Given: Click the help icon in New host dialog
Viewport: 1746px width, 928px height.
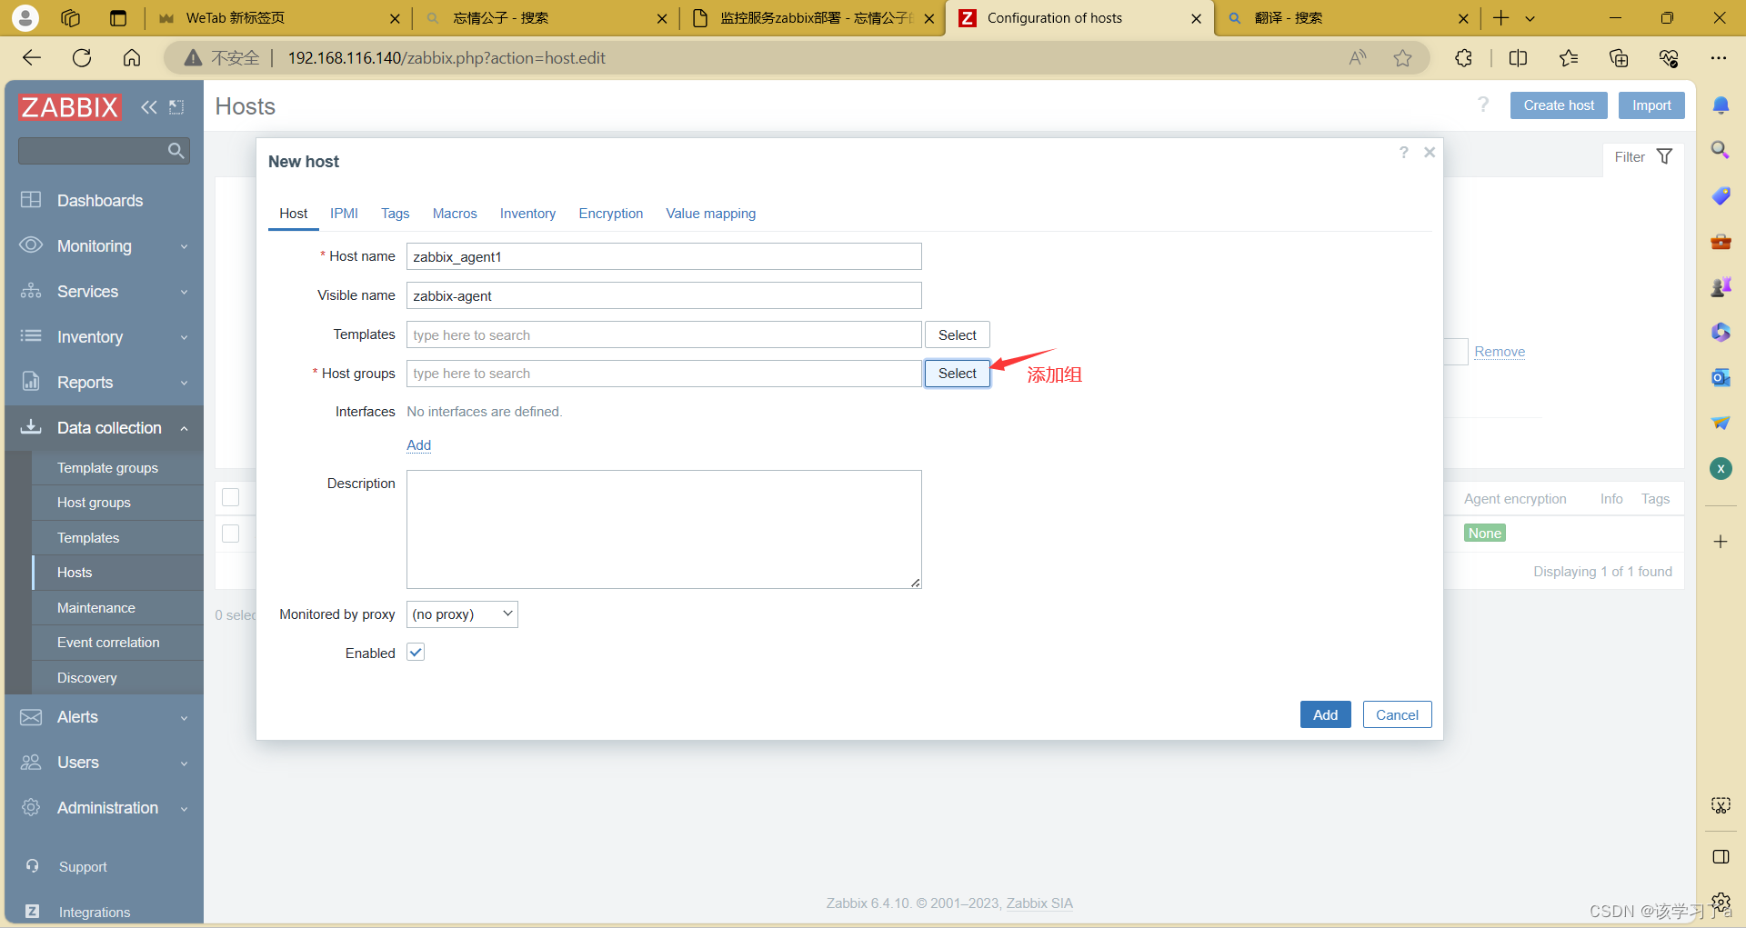Looking at the screenshot, I should tap(1404, 153).
